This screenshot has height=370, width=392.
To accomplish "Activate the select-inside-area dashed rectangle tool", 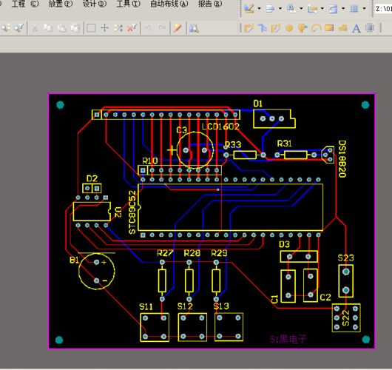I will click(91, 28).
